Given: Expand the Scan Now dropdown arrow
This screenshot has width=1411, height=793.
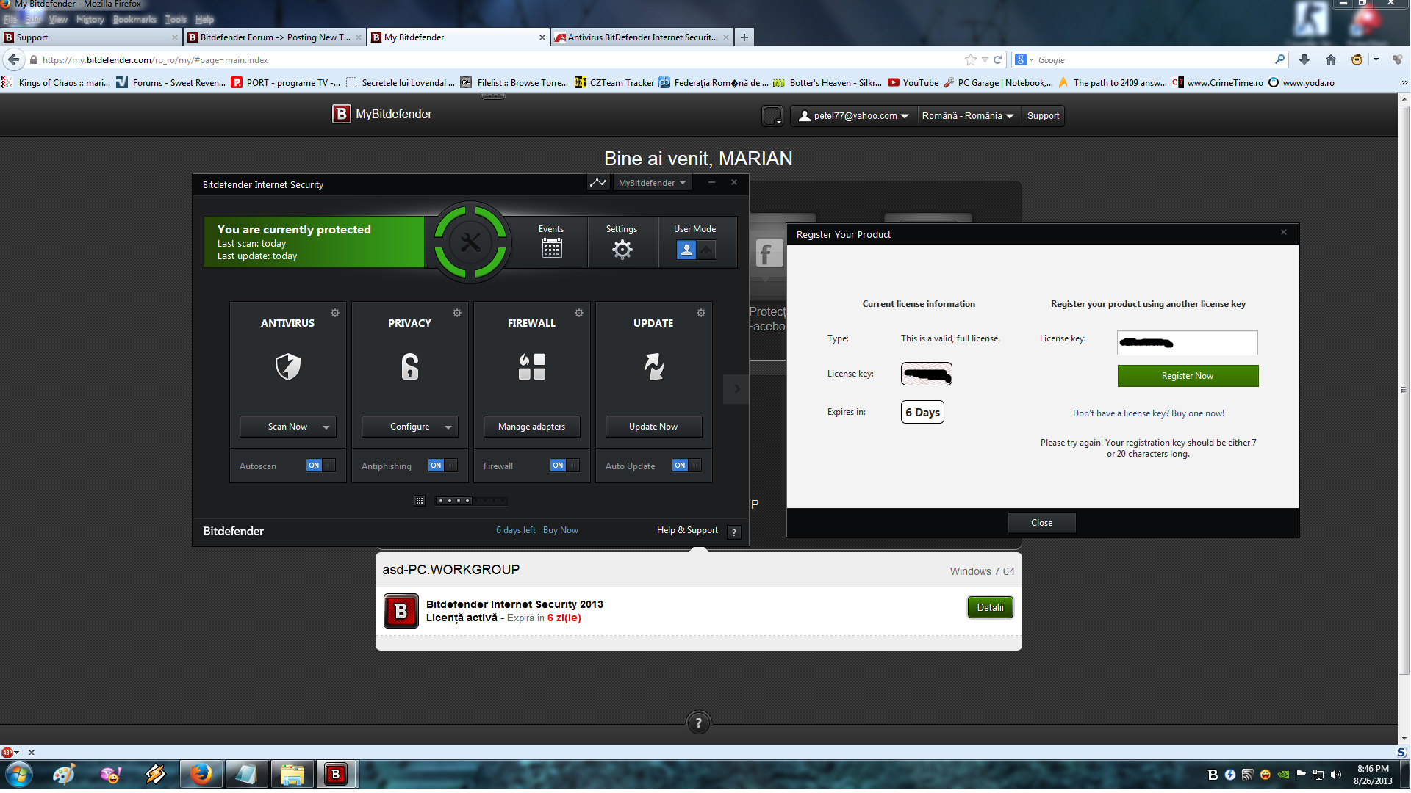Looking at the screenshot, I should click(x=326, y=427).
